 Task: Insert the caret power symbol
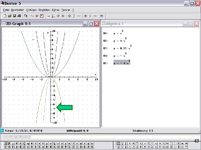pos(137,143)
